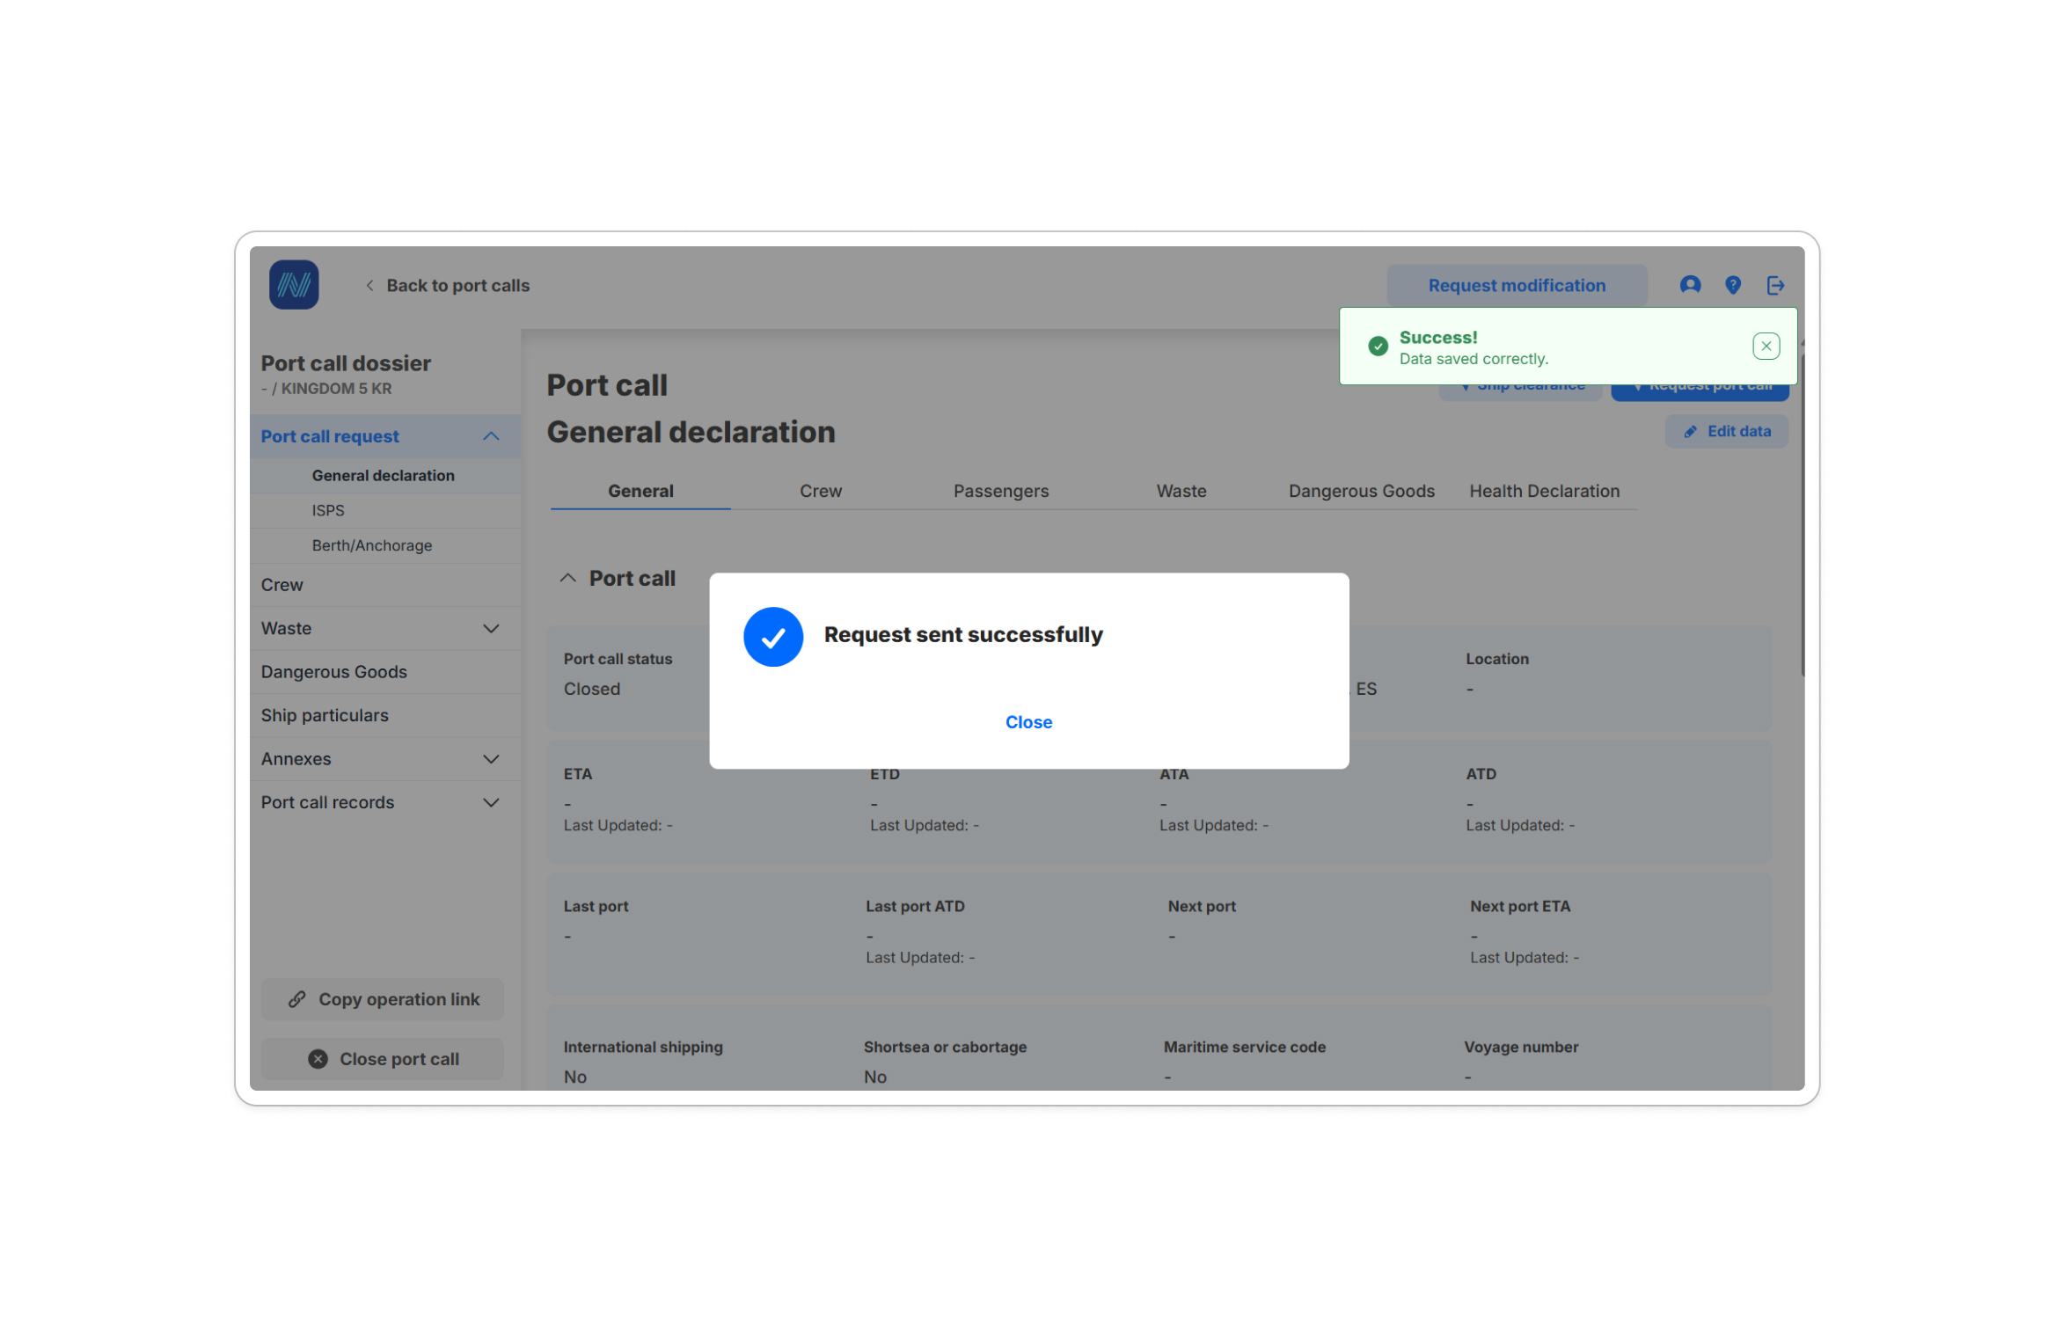Image resolution: width=2055 pixels, height=1344 pixels.
Task: Expand the Waste sidebar section
Action: point(491,628)
